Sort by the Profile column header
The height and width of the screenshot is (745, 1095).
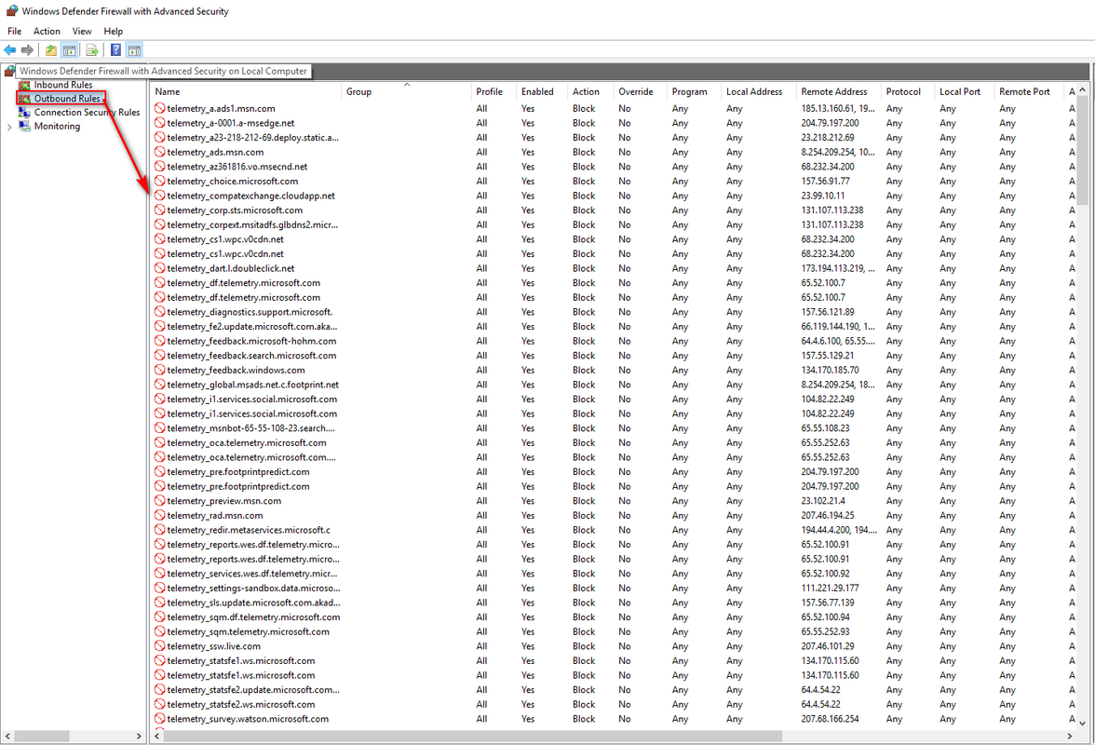coord(494,91)
